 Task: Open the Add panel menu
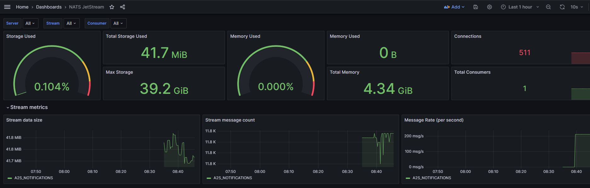[454, 7]
